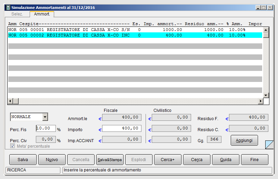Click the calculator icon in the title bar
This screenshot has width=278, height=179.
8,8
